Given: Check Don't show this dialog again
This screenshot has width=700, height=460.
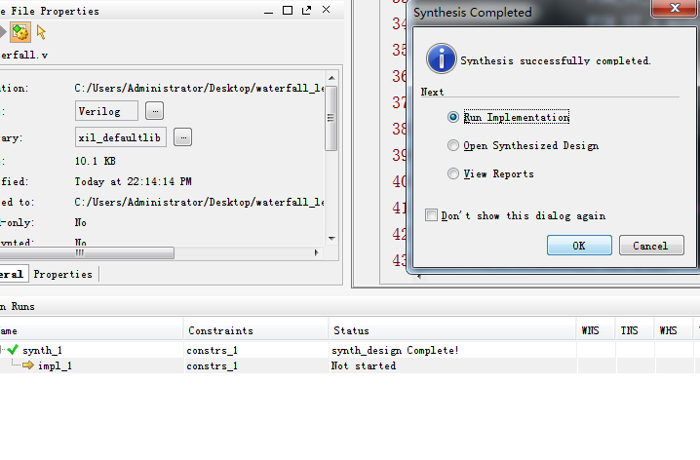Looking at the screenshot, I should (431, 215).
